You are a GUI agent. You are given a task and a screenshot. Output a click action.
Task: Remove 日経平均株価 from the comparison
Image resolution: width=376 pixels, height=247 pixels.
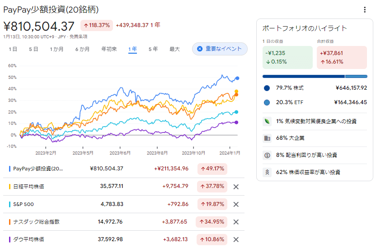click(235, 187)
